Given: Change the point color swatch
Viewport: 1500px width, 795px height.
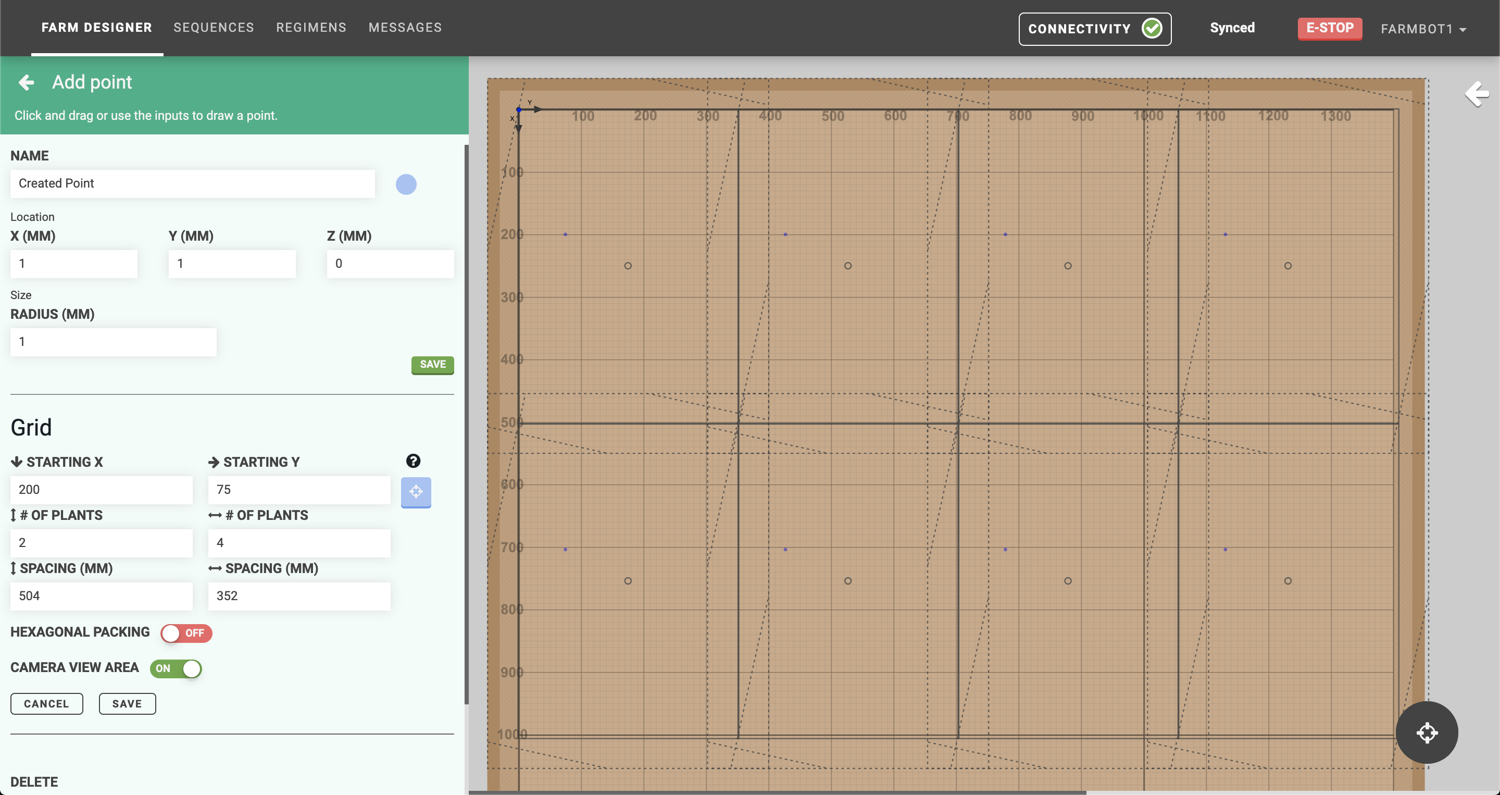Looking at the screenshot, I should (406, 184).
